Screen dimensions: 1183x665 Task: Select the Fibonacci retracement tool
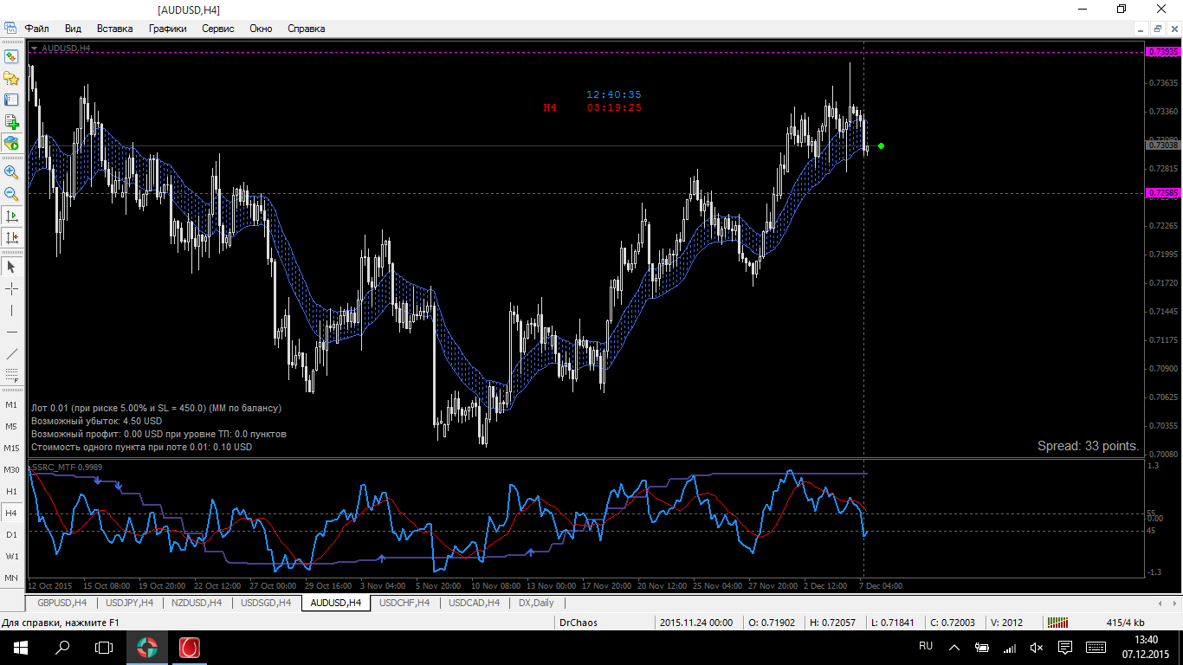point(11,375)
